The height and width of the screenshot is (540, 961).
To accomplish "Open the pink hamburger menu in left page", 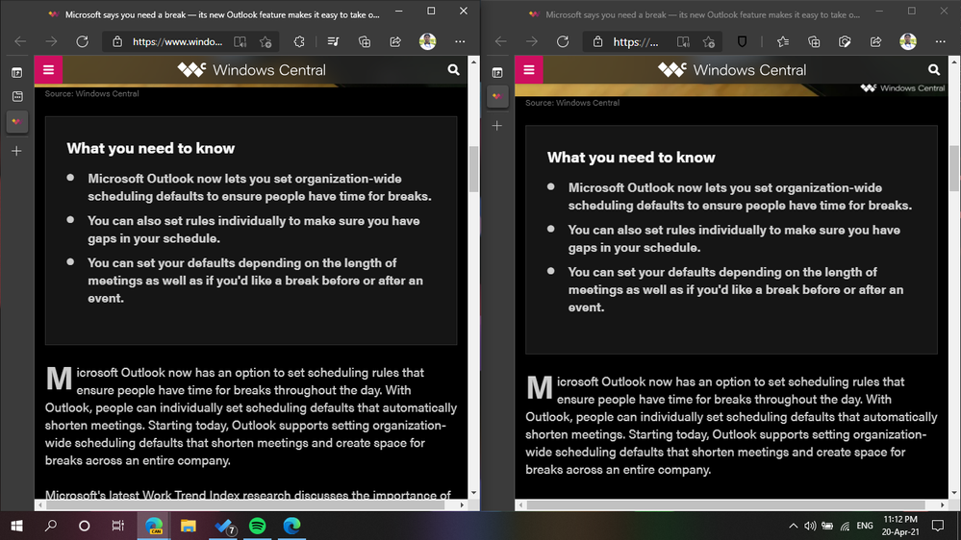I will [48, 70].
